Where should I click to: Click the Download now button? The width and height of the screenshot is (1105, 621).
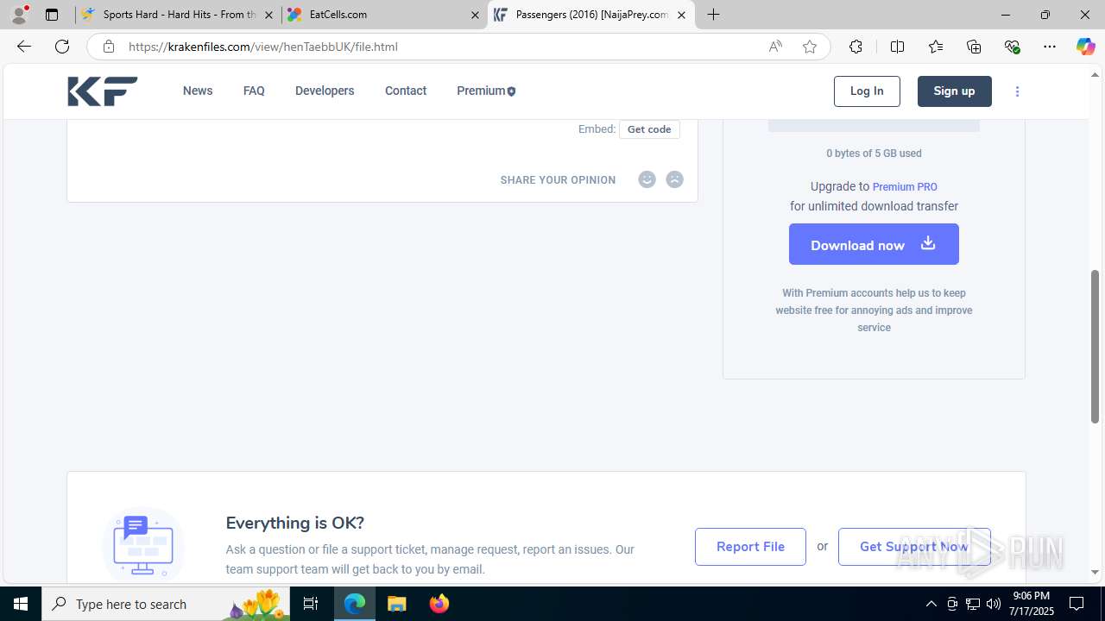tap(874, 244)
